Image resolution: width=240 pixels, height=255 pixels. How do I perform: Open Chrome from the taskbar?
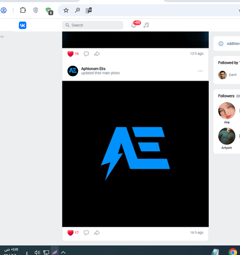coord(233,251)
